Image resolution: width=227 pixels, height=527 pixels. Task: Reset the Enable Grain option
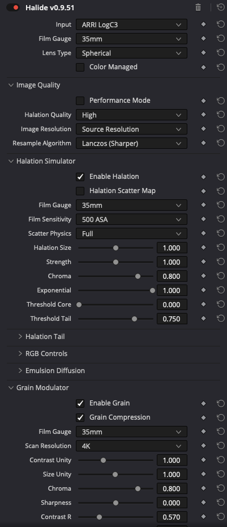(x=221, y=403)
